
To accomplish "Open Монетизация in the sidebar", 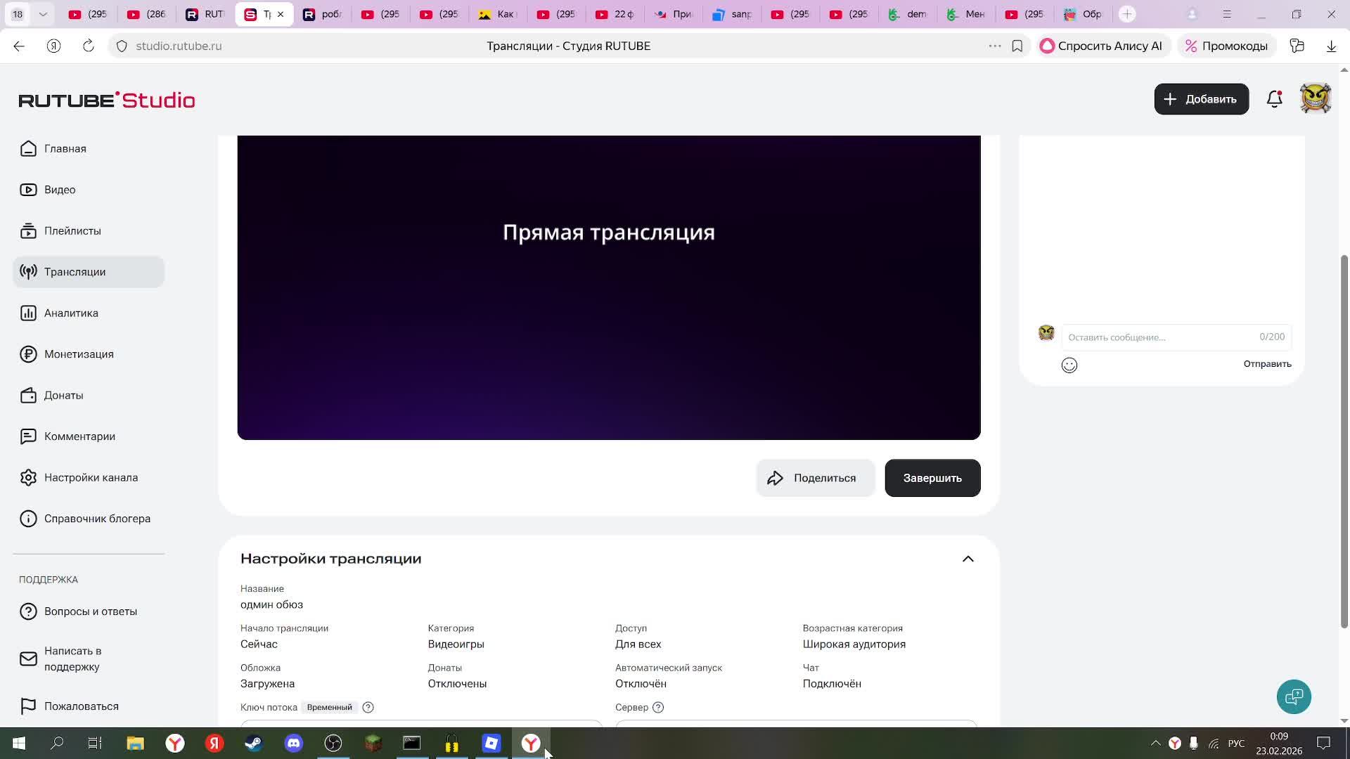I will [79, 354].
